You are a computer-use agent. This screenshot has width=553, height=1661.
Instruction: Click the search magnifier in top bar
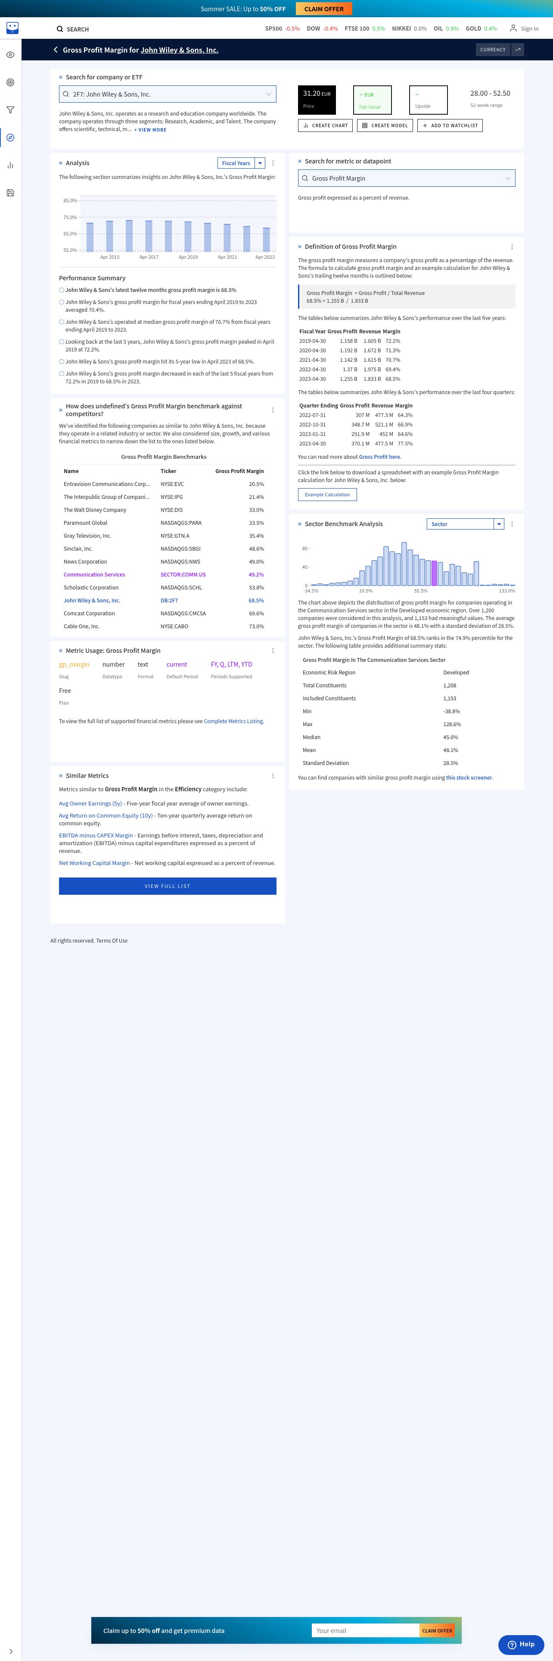coord(60,29)
